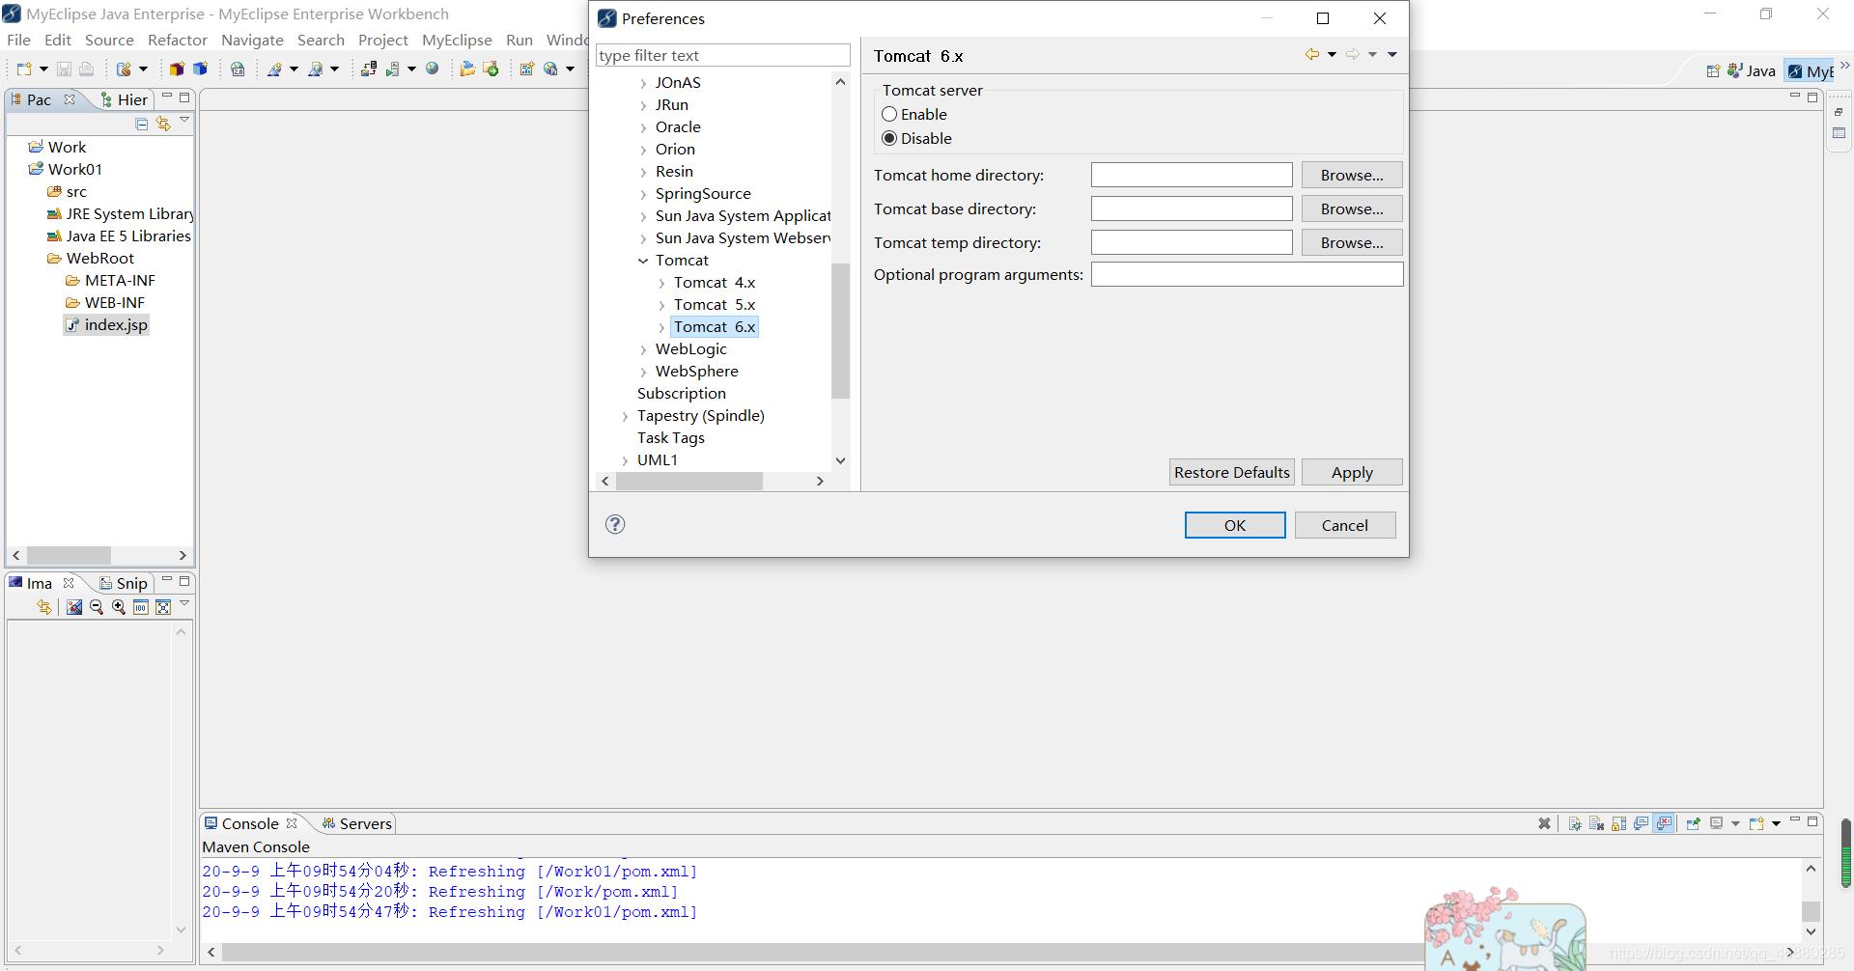Open the web browser globe icon
Viewport: 1854px width, 971px height.
pyautogui.click(x=433, y=69)
